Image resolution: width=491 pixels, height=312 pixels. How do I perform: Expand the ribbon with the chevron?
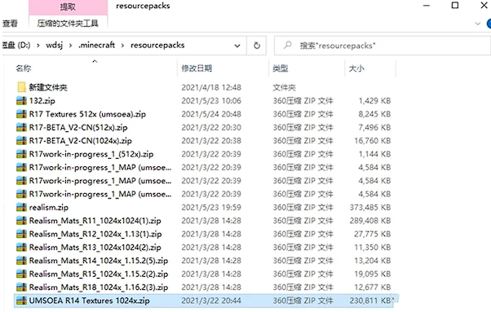coord(477,24)
